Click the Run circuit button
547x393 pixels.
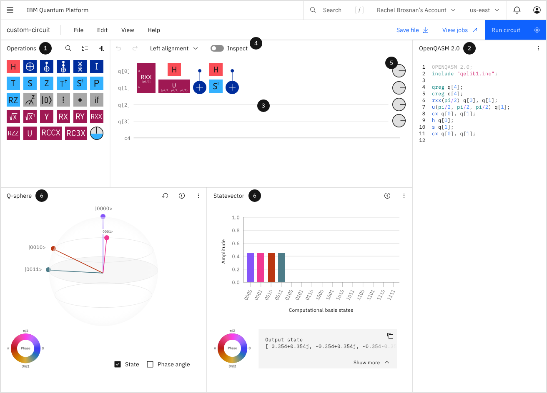pos(515,30)
